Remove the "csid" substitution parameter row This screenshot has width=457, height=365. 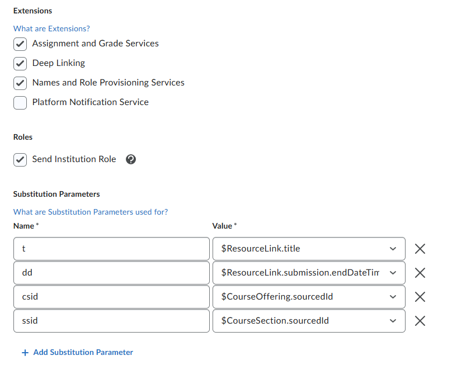(420, 296)
